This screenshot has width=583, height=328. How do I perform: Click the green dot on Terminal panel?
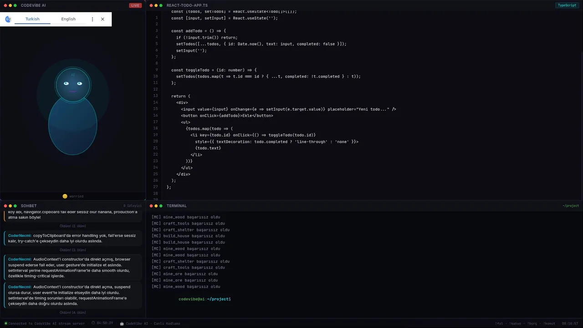(161, 206)
